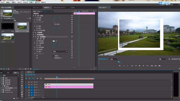180x101 pixels.
Task: Reset the Motion effect
Action: (x=72, y=15)
